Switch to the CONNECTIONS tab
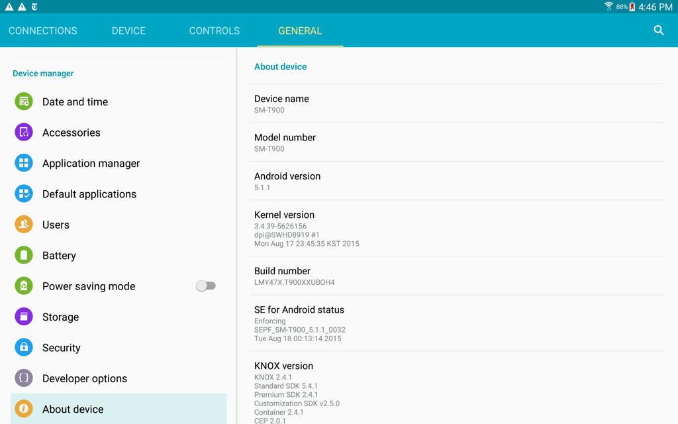Screen dimensions: 678x424 pos(43,30)
